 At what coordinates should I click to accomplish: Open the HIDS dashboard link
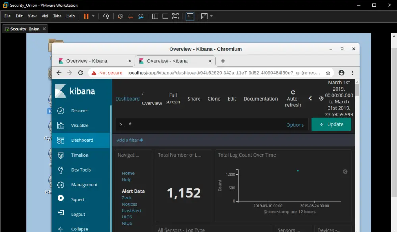pos(127,217)
